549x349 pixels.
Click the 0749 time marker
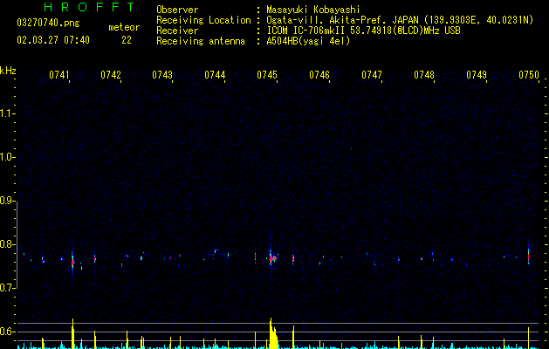coord(477,75)
